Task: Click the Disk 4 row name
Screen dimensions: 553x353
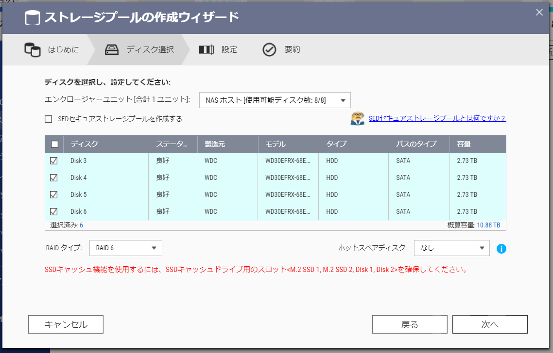Action: 78,178
